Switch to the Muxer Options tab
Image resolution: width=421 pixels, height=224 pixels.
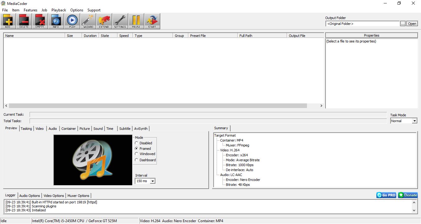tap(78, 196)
